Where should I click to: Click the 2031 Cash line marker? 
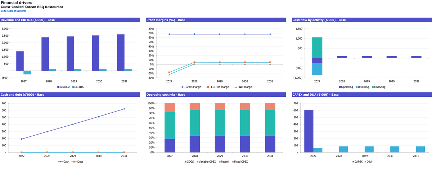coord(124,109)
